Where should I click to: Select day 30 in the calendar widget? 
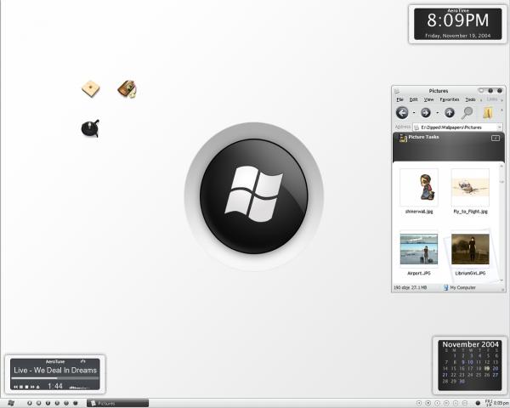coord(462,381)
